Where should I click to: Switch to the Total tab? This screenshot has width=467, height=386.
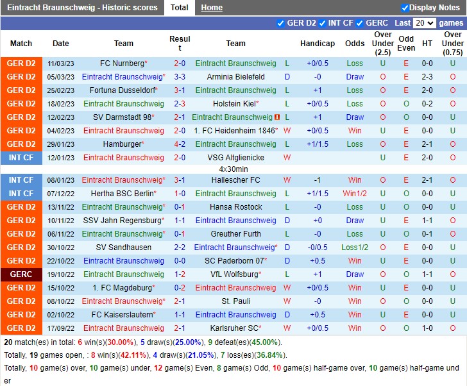click(x=180, y=8)
